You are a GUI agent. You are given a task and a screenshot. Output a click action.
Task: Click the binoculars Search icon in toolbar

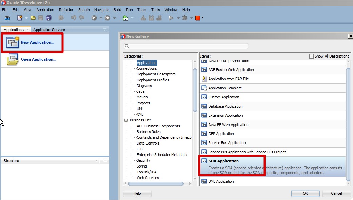[x=7, y=18]
